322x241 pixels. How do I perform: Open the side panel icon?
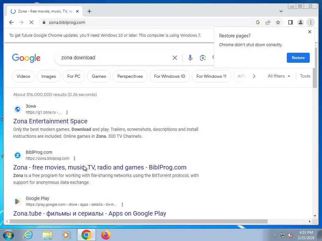coord(290,22)
